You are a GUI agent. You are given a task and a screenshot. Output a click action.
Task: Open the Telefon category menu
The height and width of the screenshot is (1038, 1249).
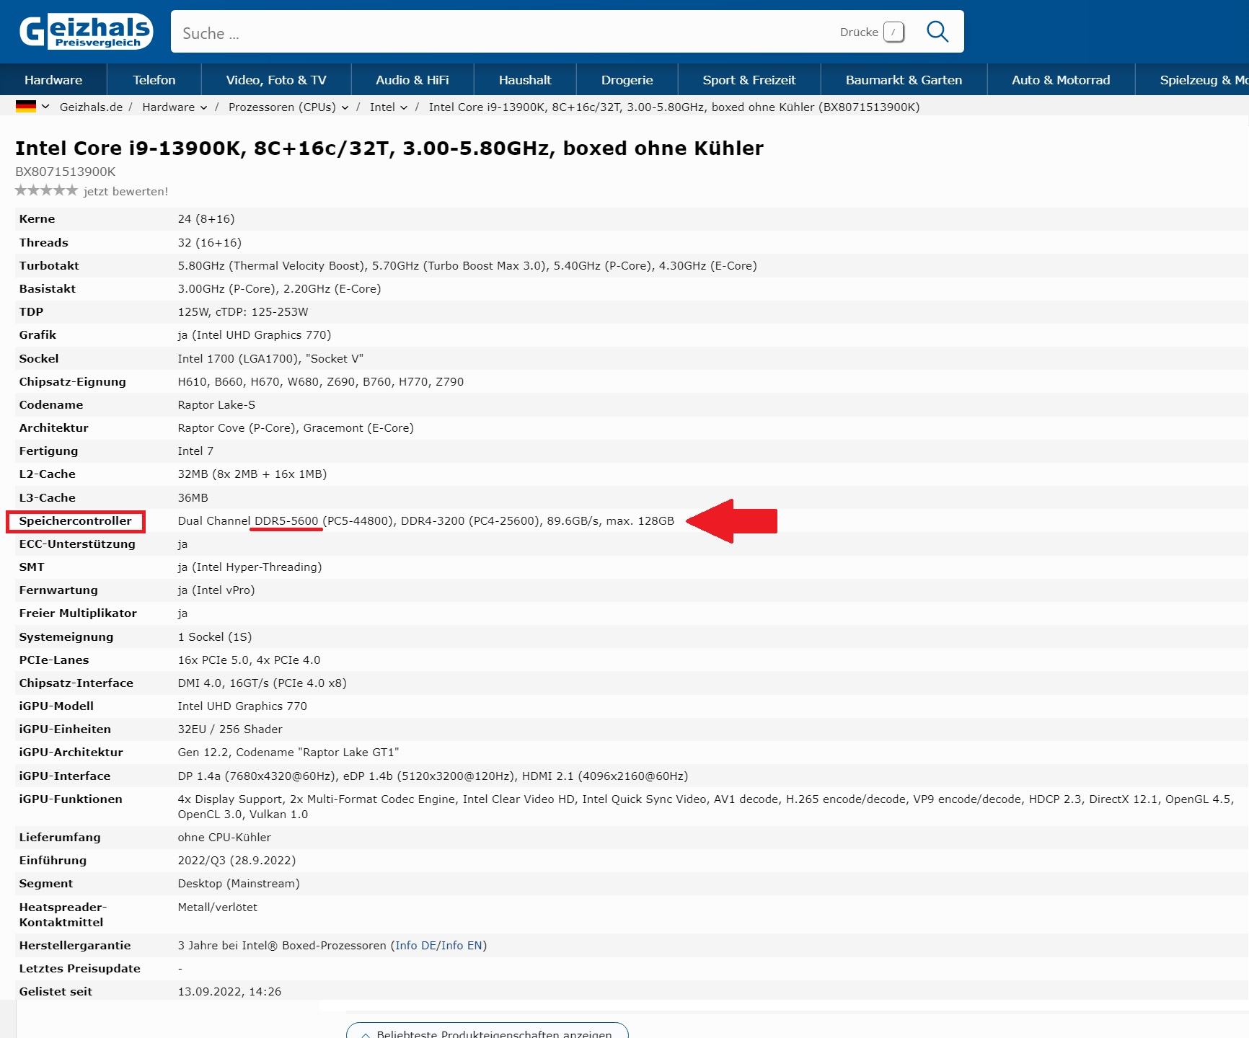click(154, 80)
